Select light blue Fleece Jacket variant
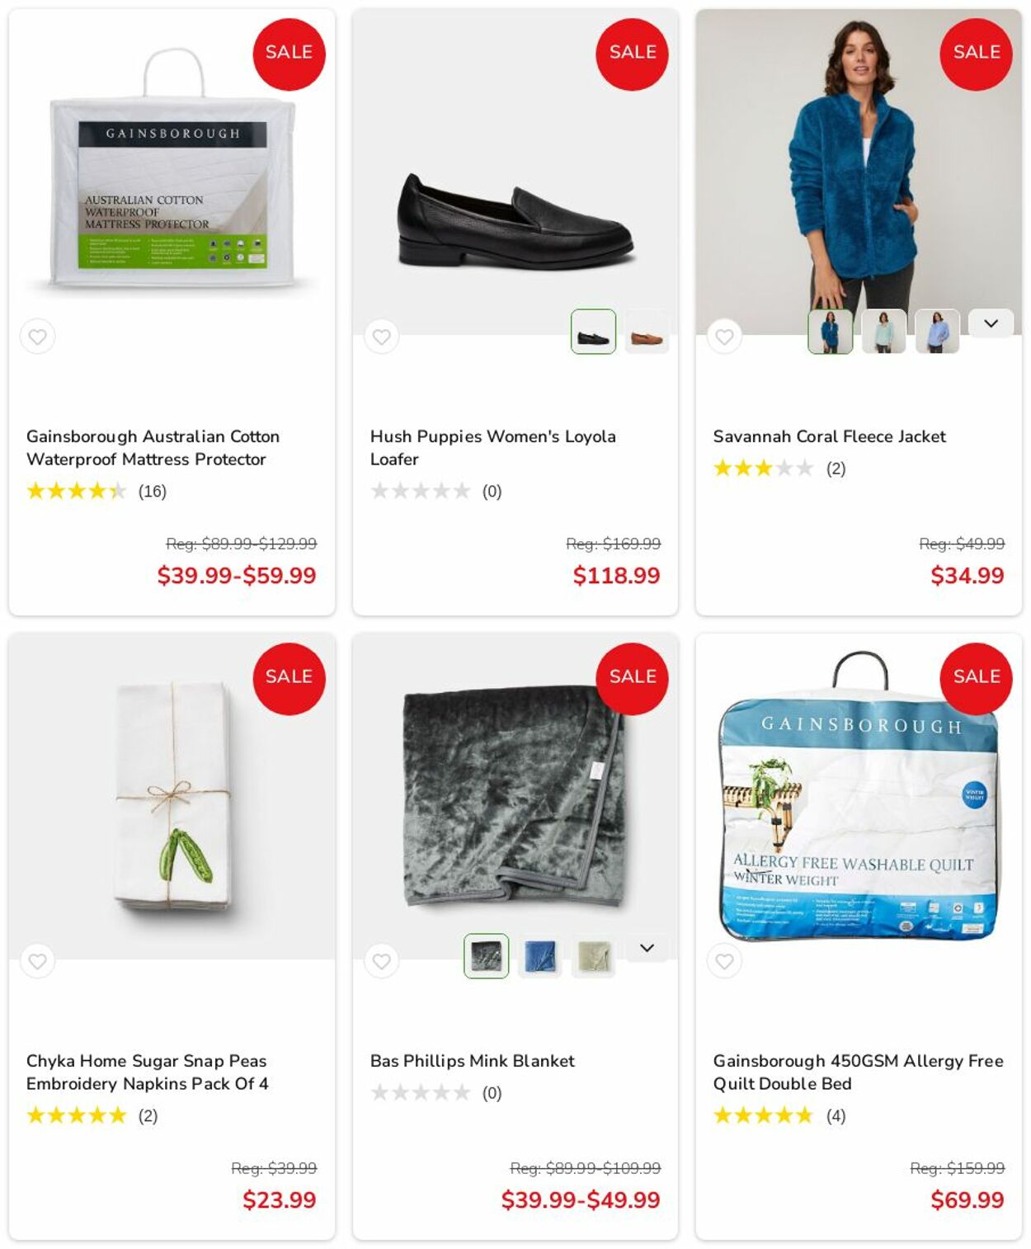Viewport: 1031px width, 1249px height. click(937, 332)
